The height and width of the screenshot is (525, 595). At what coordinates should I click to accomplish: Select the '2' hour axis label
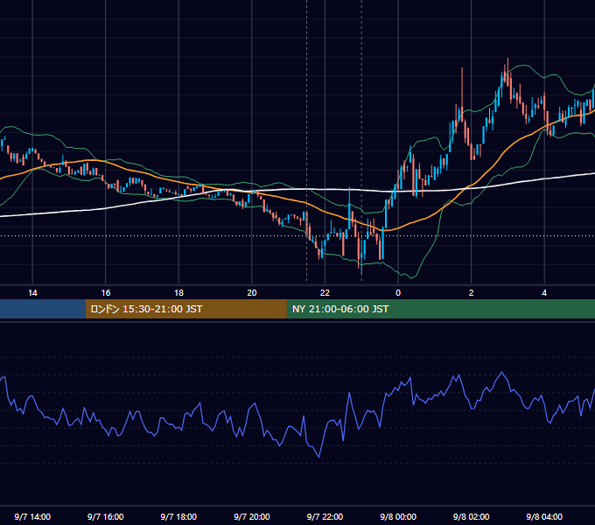472,293
